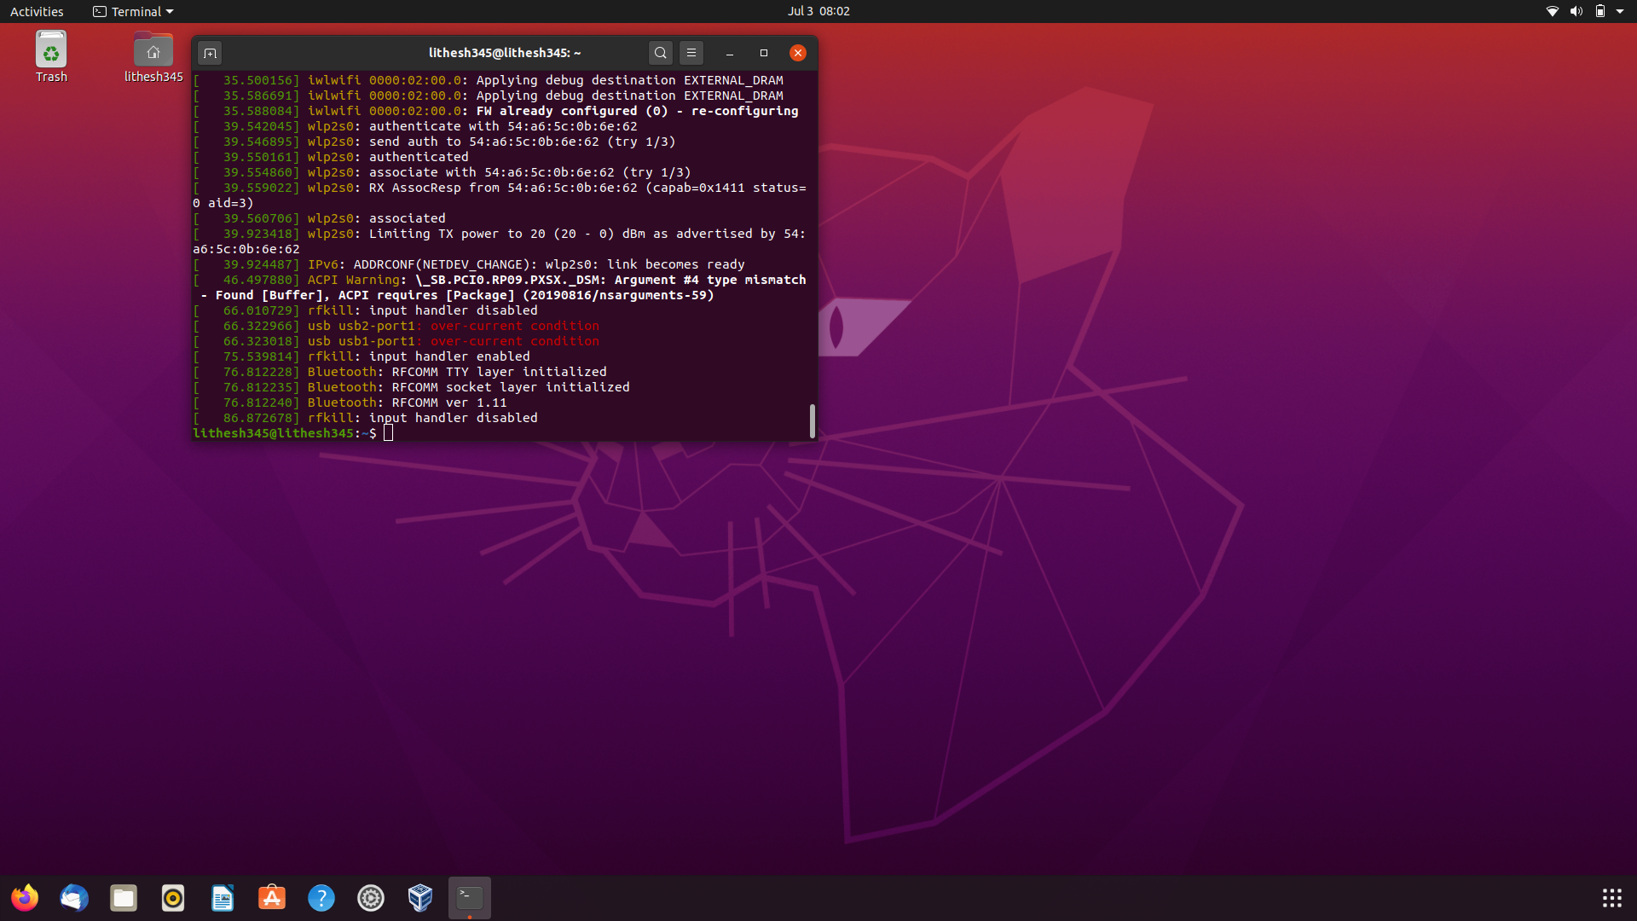The height and width of the screenshot is (921, 1637).
Task: Open Thunderbird mail from dock
Action: [x=74, y=898]
